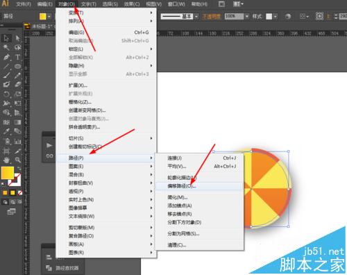This screenshot has width=347, height=275.
Task: Enable Draw Behind mode
Action: (12, 202)
